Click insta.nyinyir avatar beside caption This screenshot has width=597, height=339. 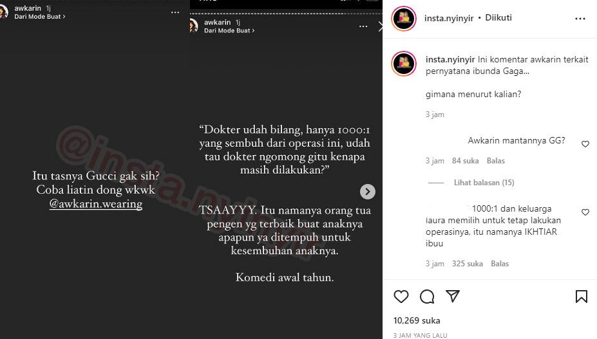[x=404, y=64]
